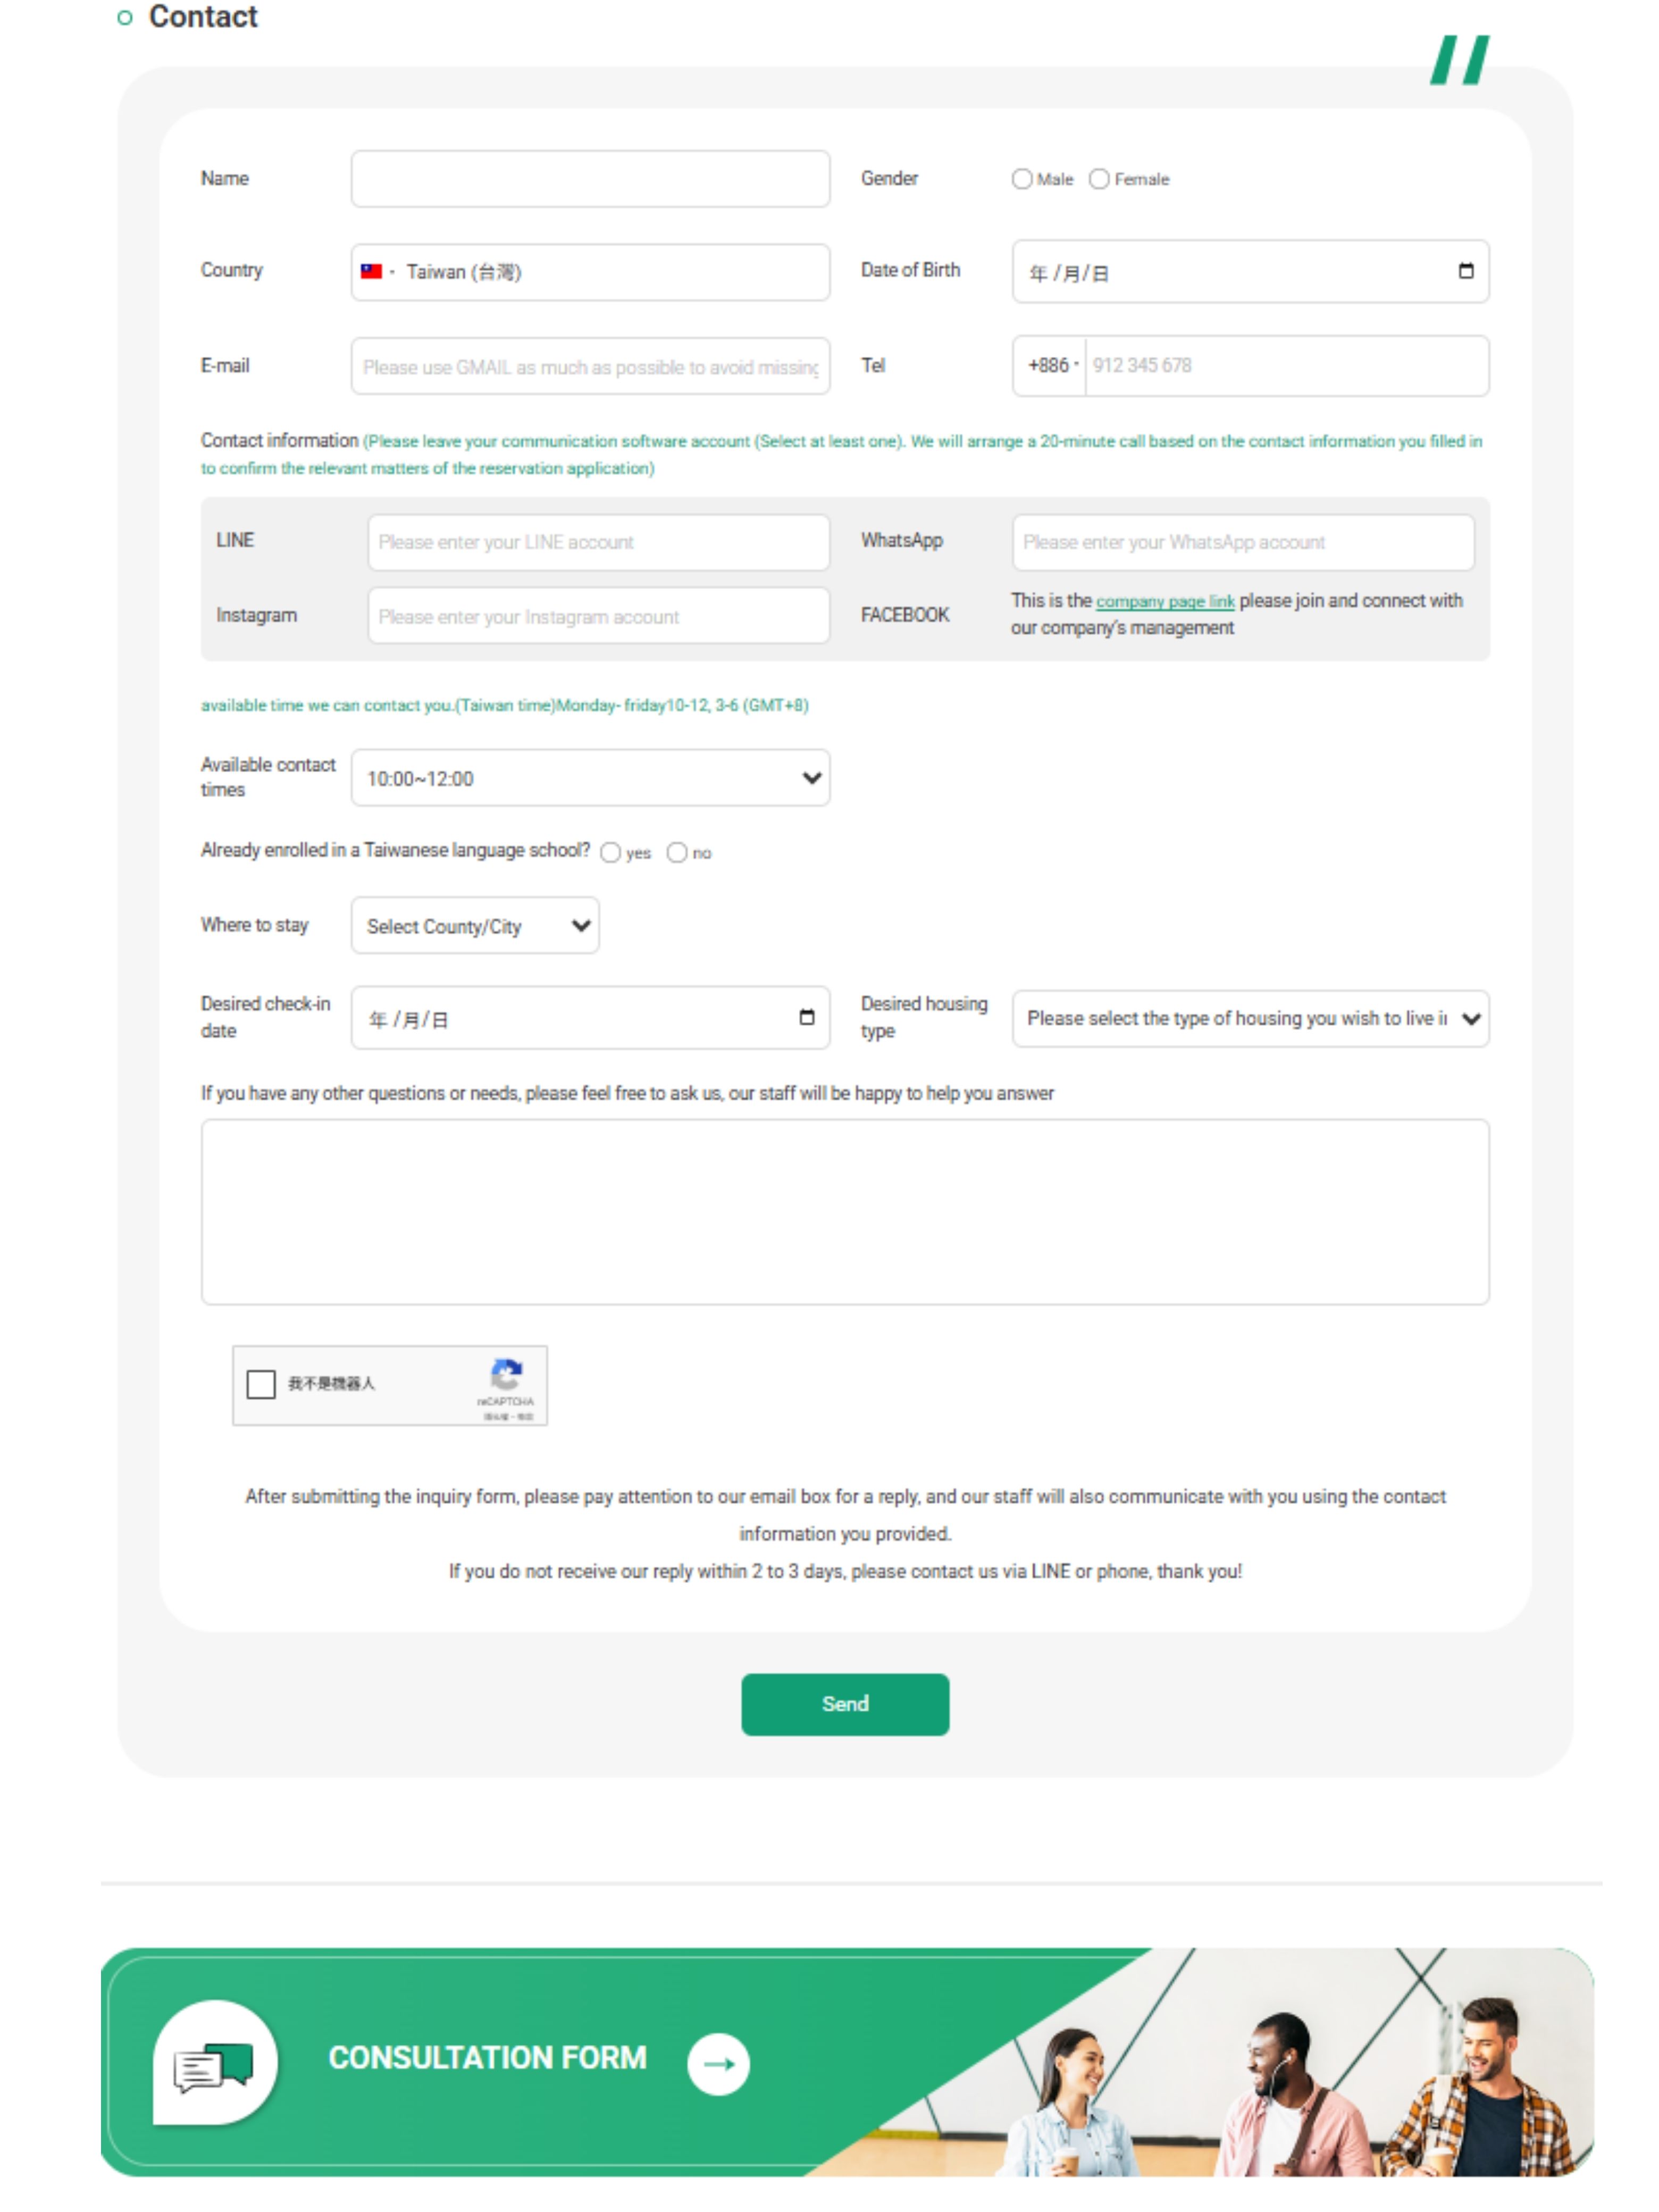This screenshot has width=1659, height=2212.
Task: Click the Taiwan flag country code selector
Action: click(x=376, y=272)
